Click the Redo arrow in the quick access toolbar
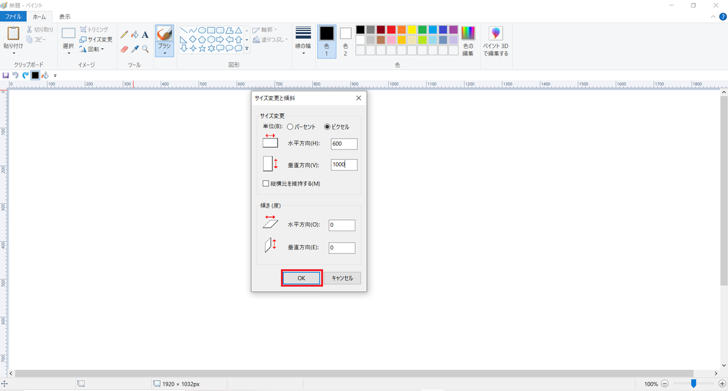The height and width of the screenshot is (391, 728). pos(25,75)
